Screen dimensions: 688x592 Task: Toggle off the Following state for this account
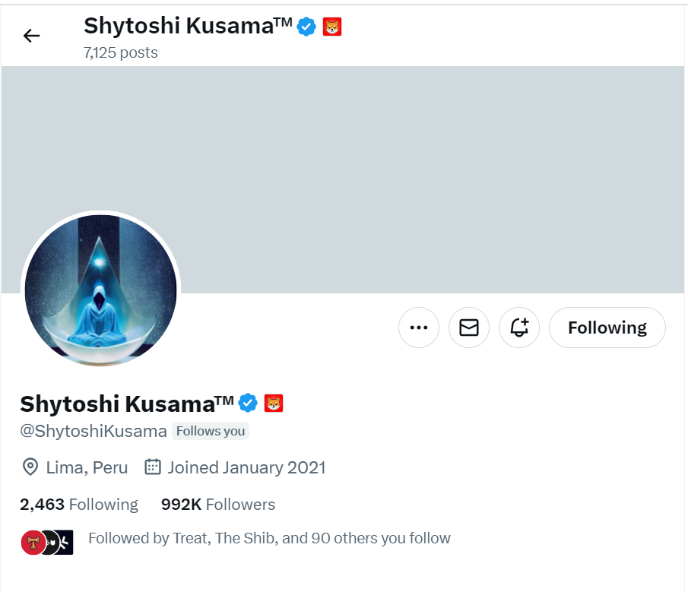607,328
